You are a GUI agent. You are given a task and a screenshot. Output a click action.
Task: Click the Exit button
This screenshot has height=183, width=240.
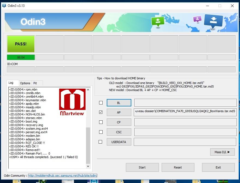pyautogui.click(x=218, y=167)
